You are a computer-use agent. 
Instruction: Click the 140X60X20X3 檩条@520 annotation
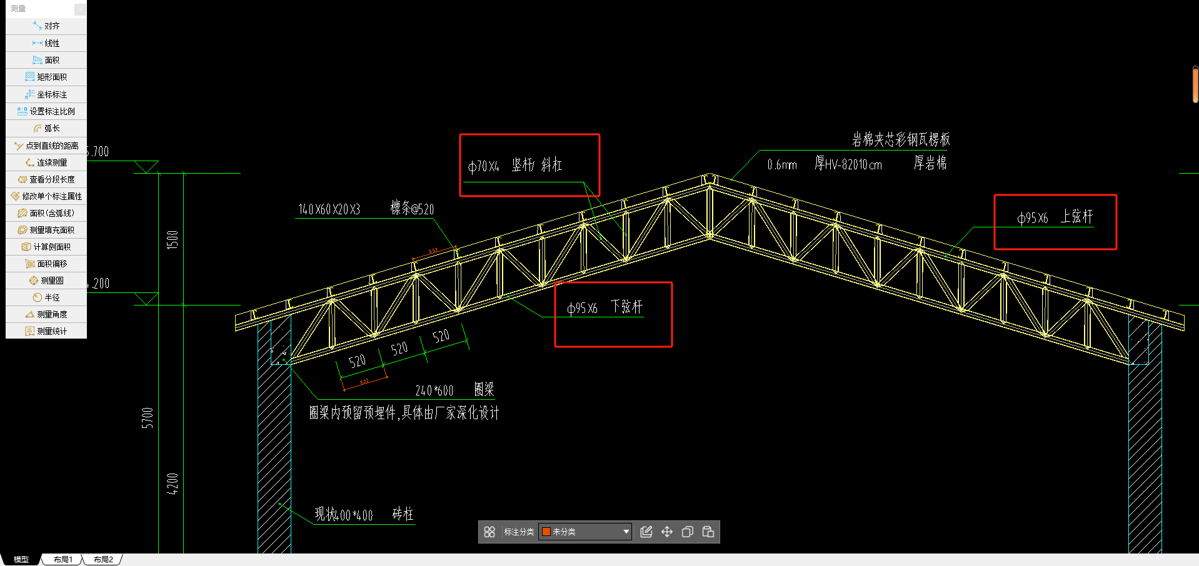click(x=366, y=209)
